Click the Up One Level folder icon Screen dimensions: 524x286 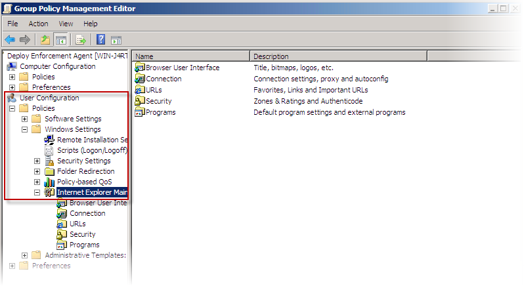point(45,39)
